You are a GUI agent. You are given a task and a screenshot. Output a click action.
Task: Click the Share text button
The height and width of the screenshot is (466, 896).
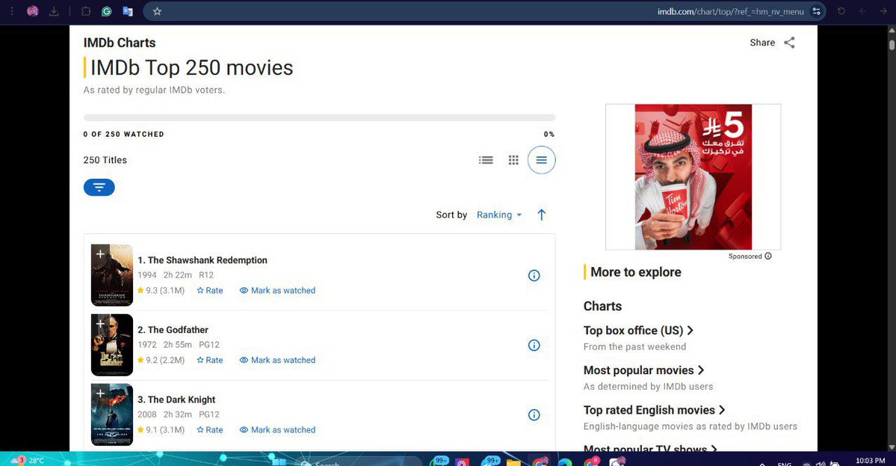[762, 43]
